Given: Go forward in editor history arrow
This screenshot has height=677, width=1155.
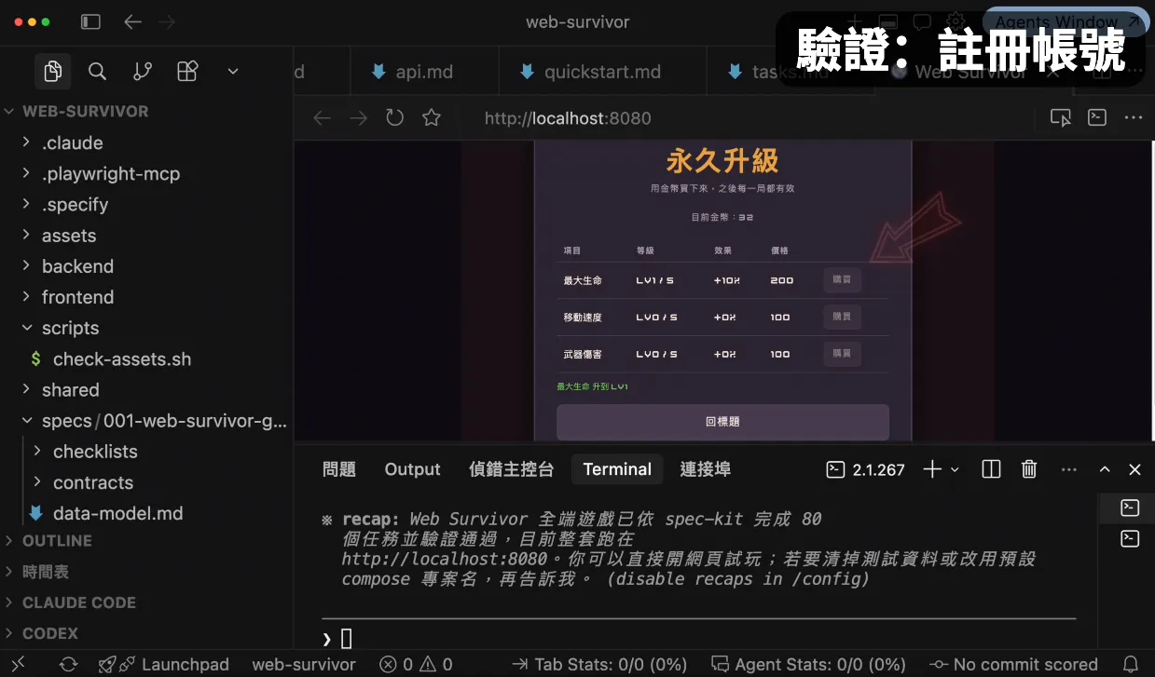Looking at the screenshot, I should pyautogui.click(x=168, y=21).
